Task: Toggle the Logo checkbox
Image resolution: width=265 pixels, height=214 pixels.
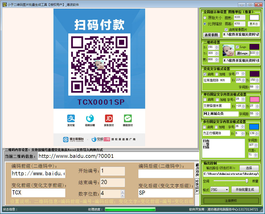Action: point(237,47)
